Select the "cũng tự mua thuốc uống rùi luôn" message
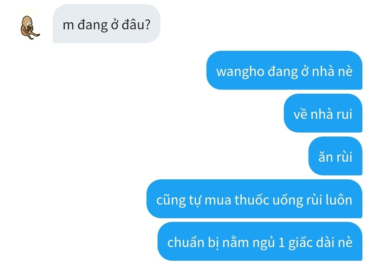The width and height of the screenshot is (374, 263). pyautogui.click(x=254, y=199)
